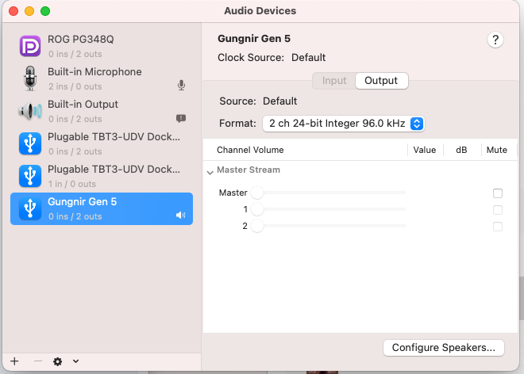Collapse the Master Stream disclosure chevron
The width and height of the screenshot is (524, 374).
point(210,172)
